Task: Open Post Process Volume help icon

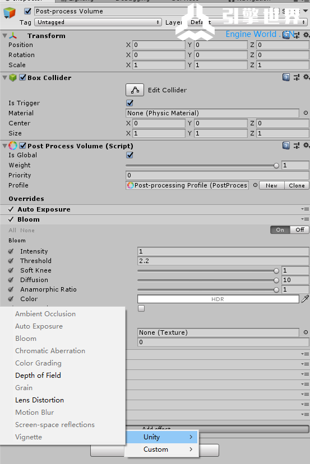Action: tap(286, 146)
